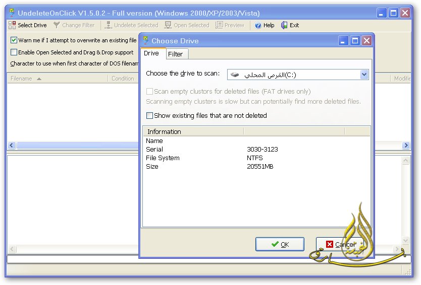The image size is (421, 285).
Task: Click the Cancel button
Action: [x=340, y=244]
